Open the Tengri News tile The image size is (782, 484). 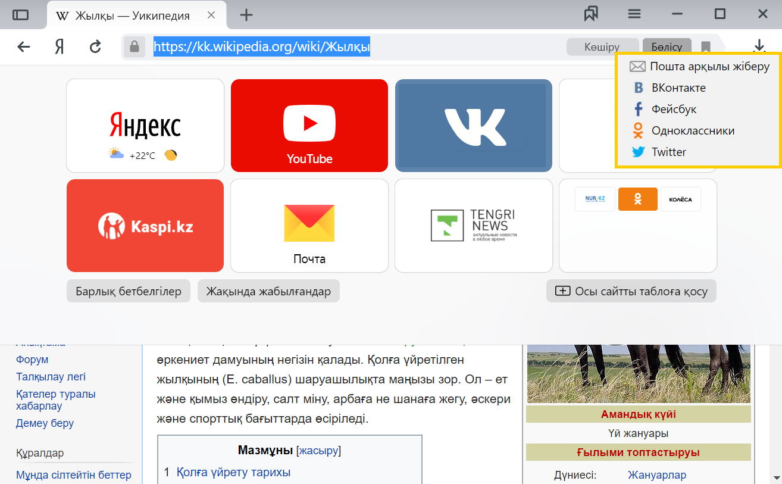[x=474, y=226]
